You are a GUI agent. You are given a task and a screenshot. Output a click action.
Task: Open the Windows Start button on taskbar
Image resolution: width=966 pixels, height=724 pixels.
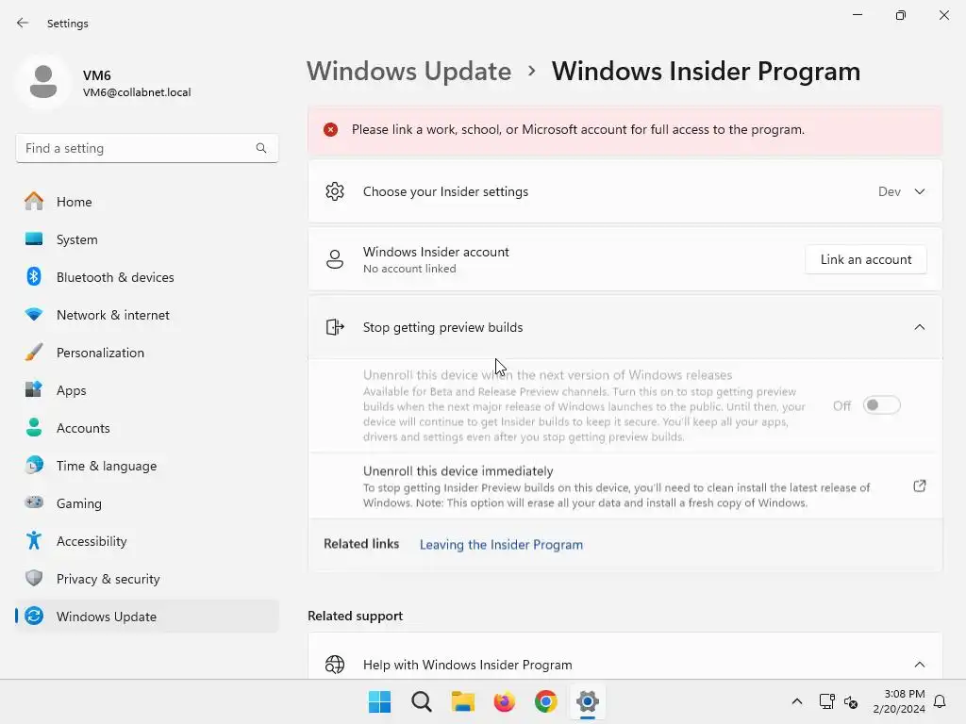click(379, 701)
